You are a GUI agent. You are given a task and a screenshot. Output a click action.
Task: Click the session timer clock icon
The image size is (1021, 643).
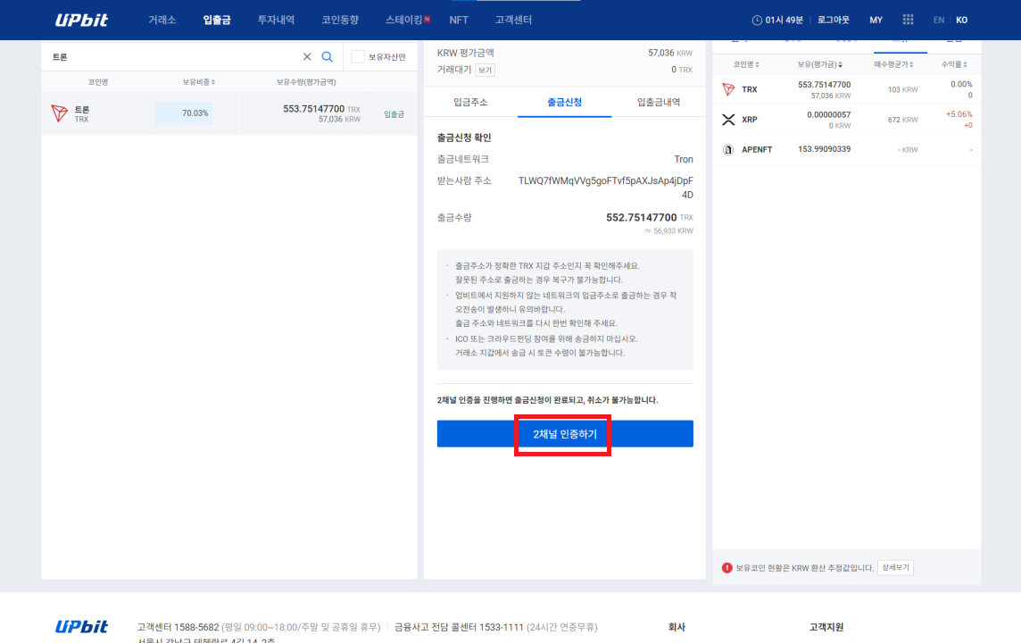click(x=757, y=21)
